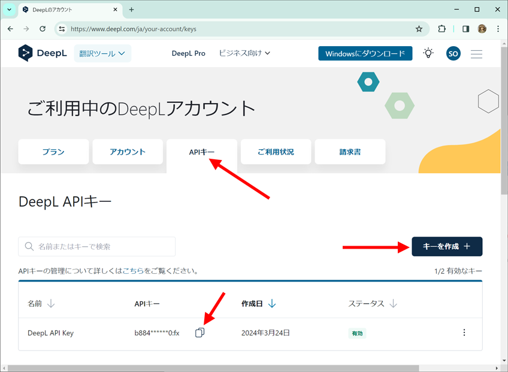Click the key search input field
508x372 pixels.
96,246
